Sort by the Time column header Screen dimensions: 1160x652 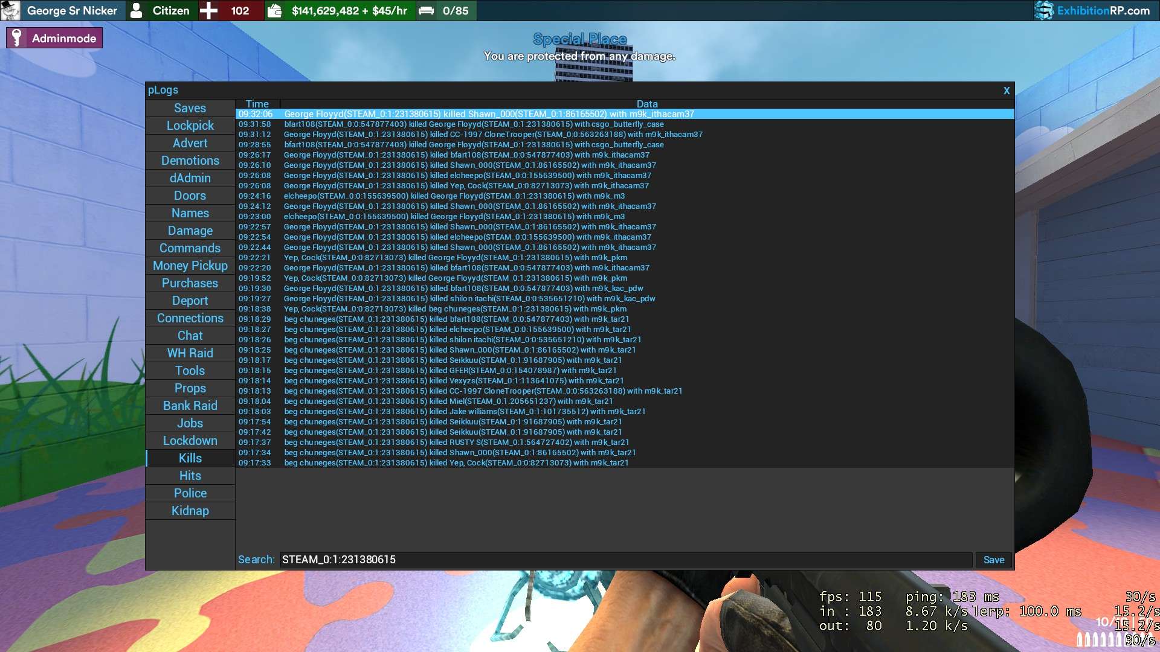257,104
